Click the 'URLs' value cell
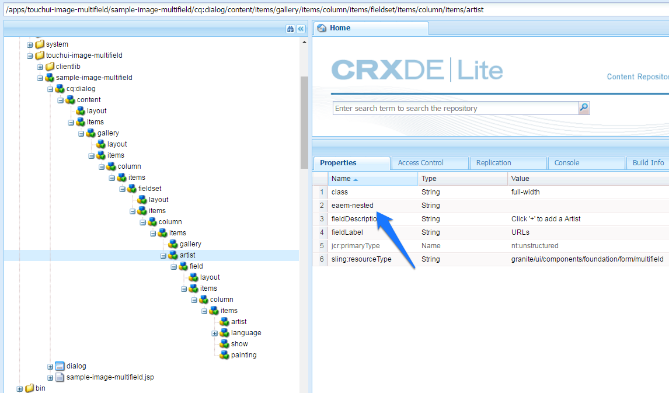669x393 pixels. pos(520,232)
